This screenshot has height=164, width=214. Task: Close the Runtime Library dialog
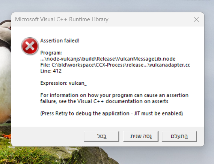pos(196,19)
